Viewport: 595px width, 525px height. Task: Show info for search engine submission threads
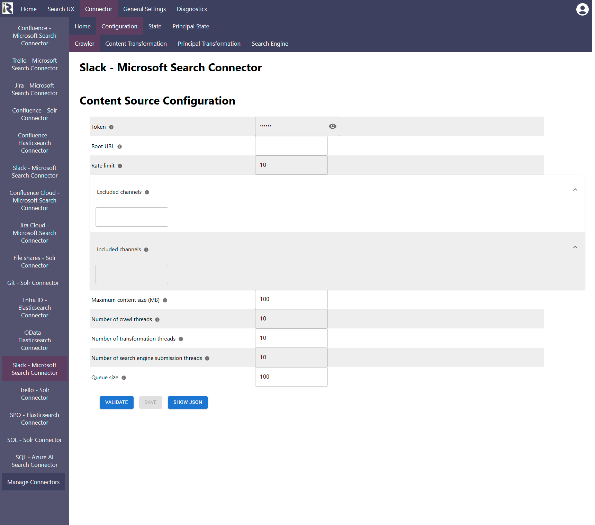[x=207, y=359]
